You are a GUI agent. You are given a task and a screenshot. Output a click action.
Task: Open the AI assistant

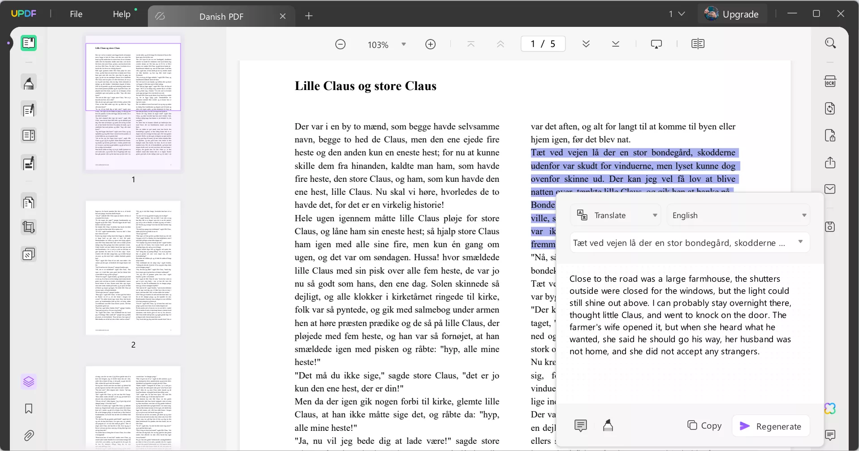point(830,408)
